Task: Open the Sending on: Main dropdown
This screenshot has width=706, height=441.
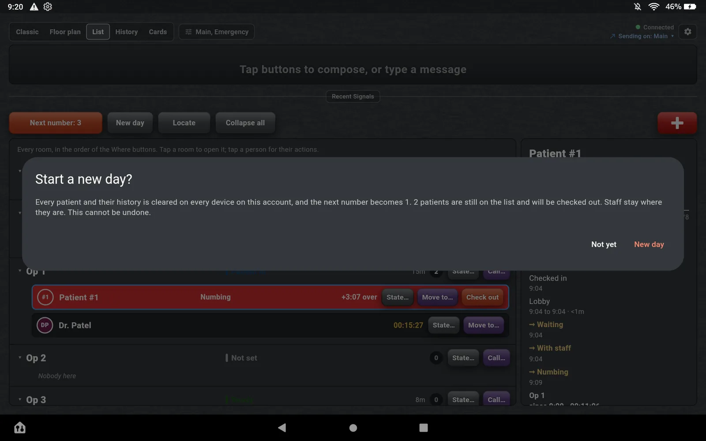Action: [642, 36]
